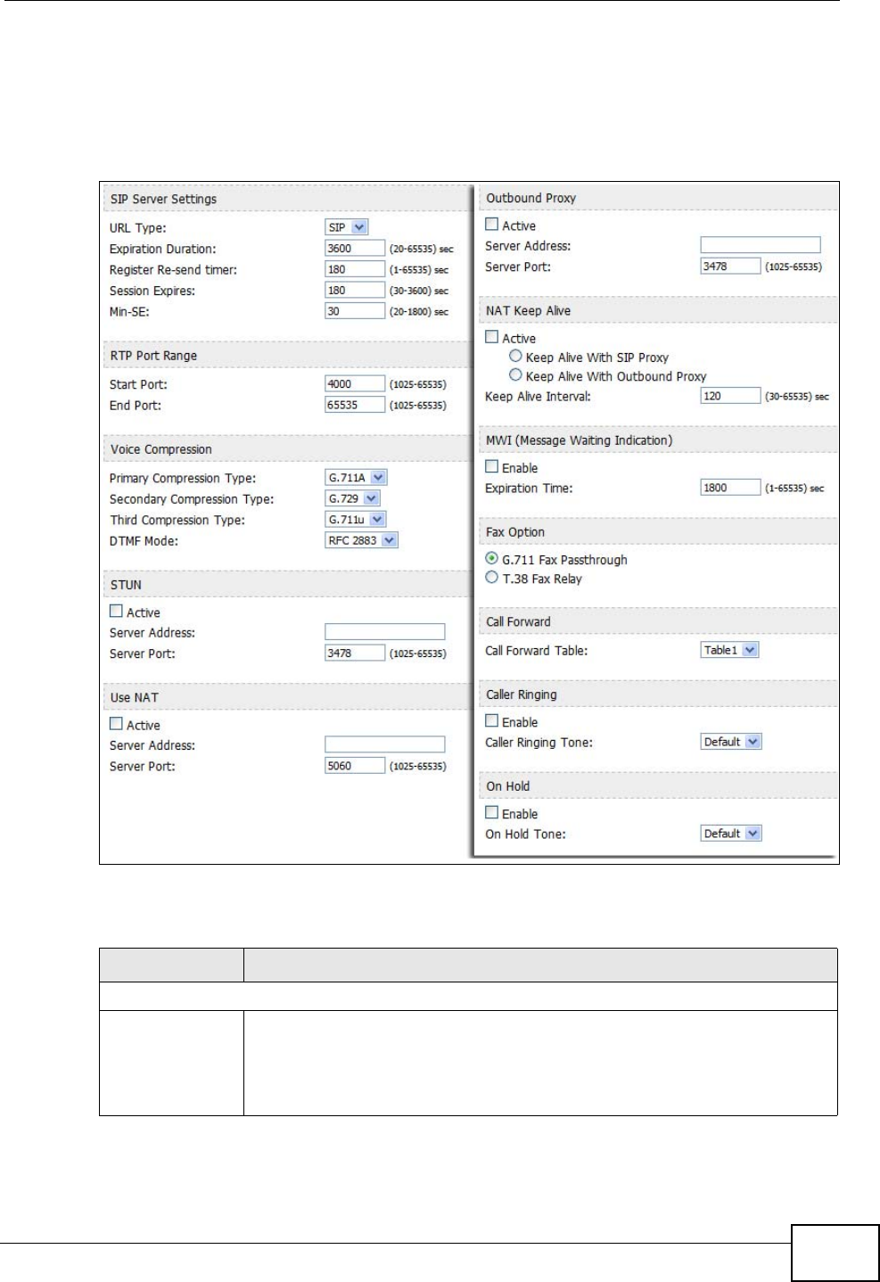Edit the Use NAT Server Port field
The image size is (880, 1282).
click(x=355, y=766)
